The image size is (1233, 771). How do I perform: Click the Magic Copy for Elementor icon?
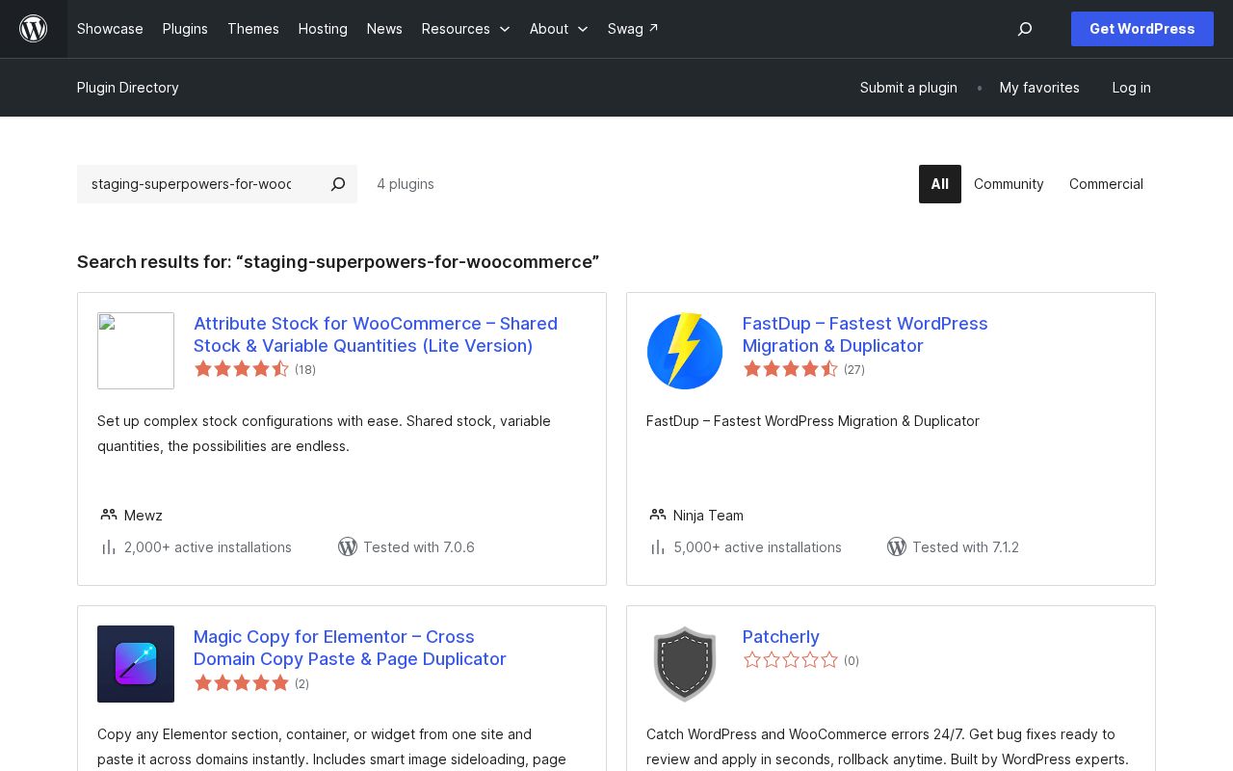(136, 664)
